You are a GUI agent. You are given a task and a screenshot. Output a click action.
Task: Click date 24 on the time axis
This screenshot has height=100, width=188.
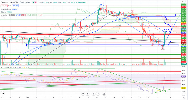click(x=170, y=98)
